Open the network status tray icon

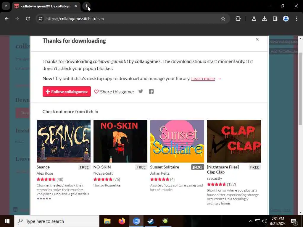tap(258, 221)
